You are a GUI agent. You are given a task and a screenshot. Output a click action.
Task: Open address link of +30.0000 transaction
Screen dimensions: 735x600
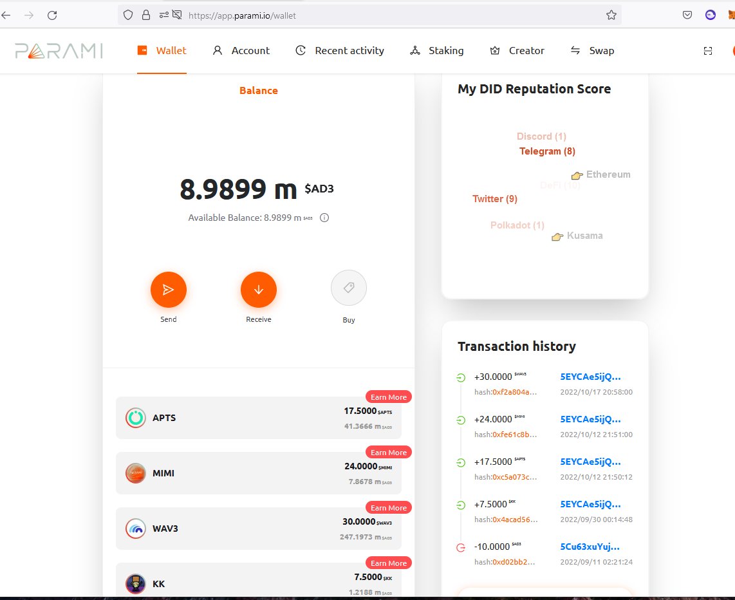point(591,377)
